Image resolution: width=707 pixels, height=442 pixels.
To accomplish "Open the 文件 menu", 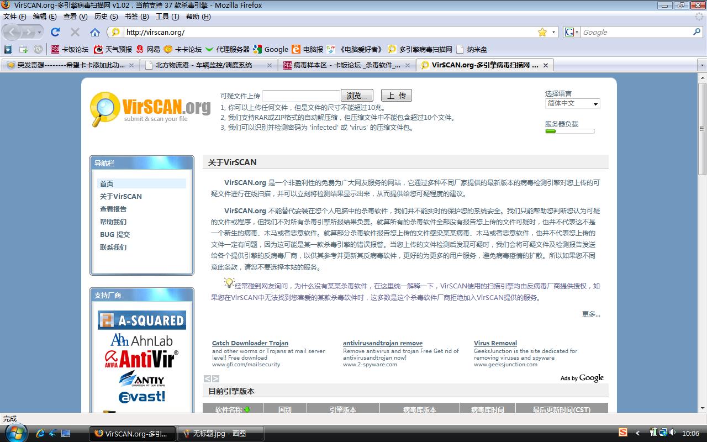I will tap(15, 17).
